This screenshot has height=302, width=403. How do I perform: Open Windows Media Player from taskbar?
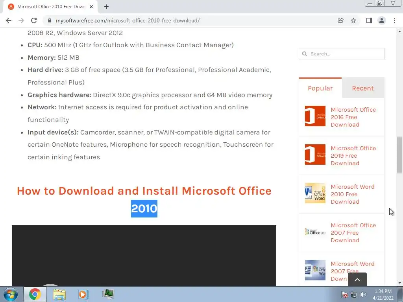[x=83, y=294]
